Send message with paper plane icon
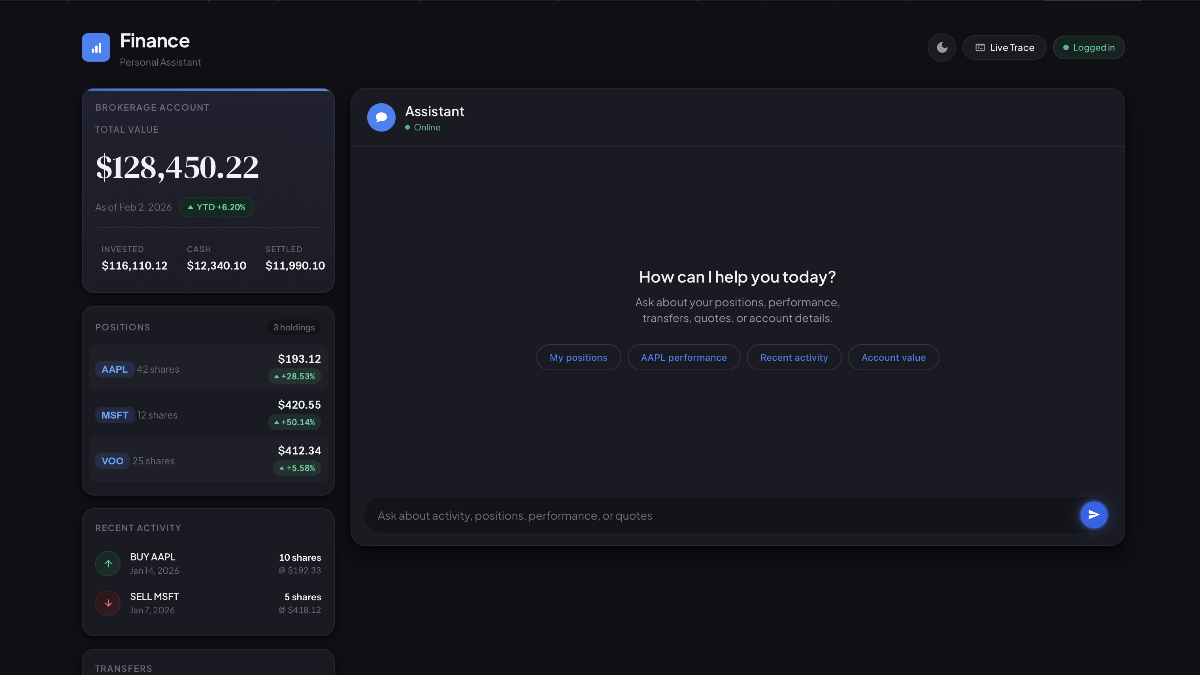1200x675 pixels. point(1093,515)
